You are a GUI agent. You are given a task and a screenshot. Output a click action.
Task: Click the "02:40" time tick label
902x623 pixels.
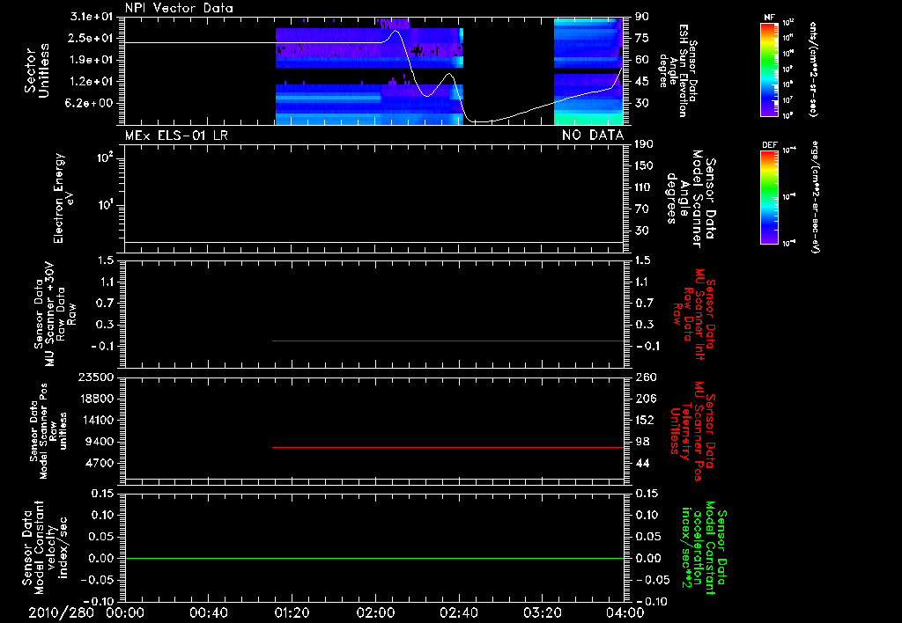tap(458, 612)
